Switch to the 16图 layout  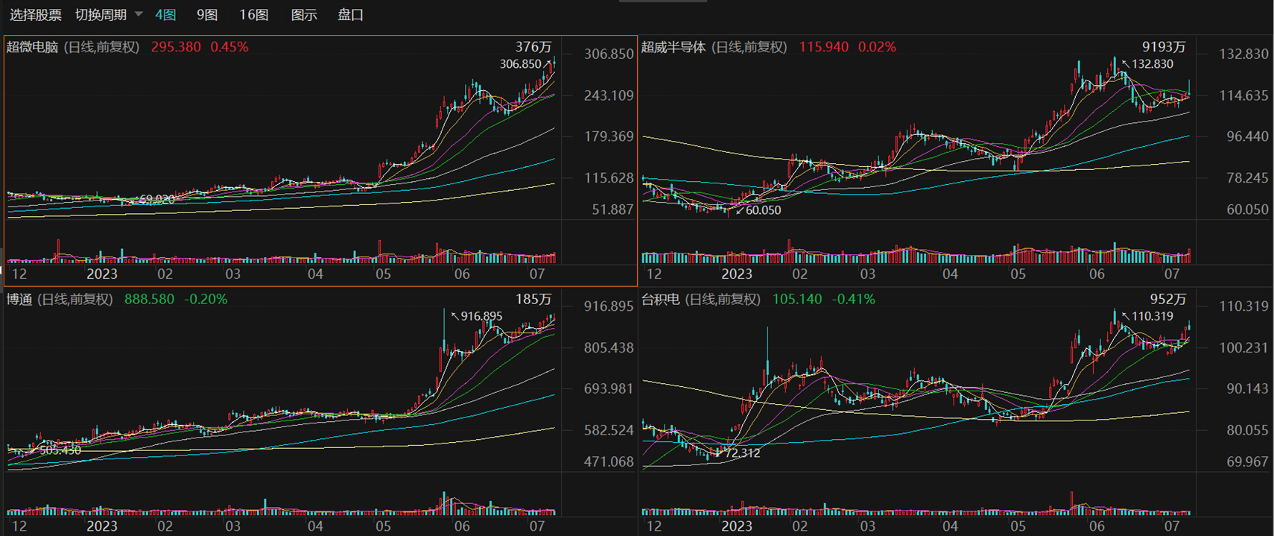coord(254,15)
